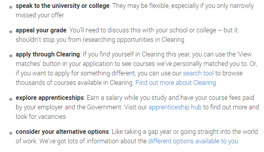
Task: Click bullet point beside 'explore apprenticeships'
Action: click(x=11, y=99)
